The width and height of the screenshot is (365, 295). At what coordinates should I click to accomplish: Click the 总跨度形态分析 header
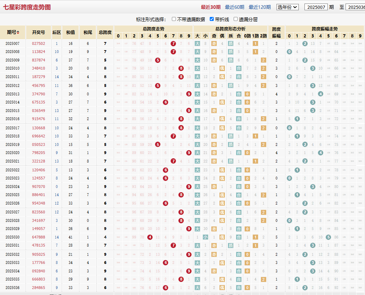pyautogui.click(x=230, y=29)
